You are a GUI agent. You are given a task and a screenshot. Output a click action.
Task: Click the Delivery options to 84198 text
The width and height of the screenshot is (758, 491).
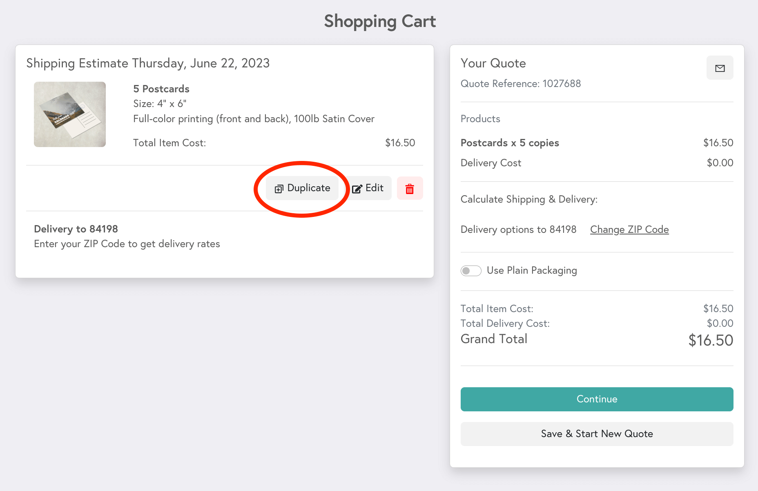click(518, 229)
